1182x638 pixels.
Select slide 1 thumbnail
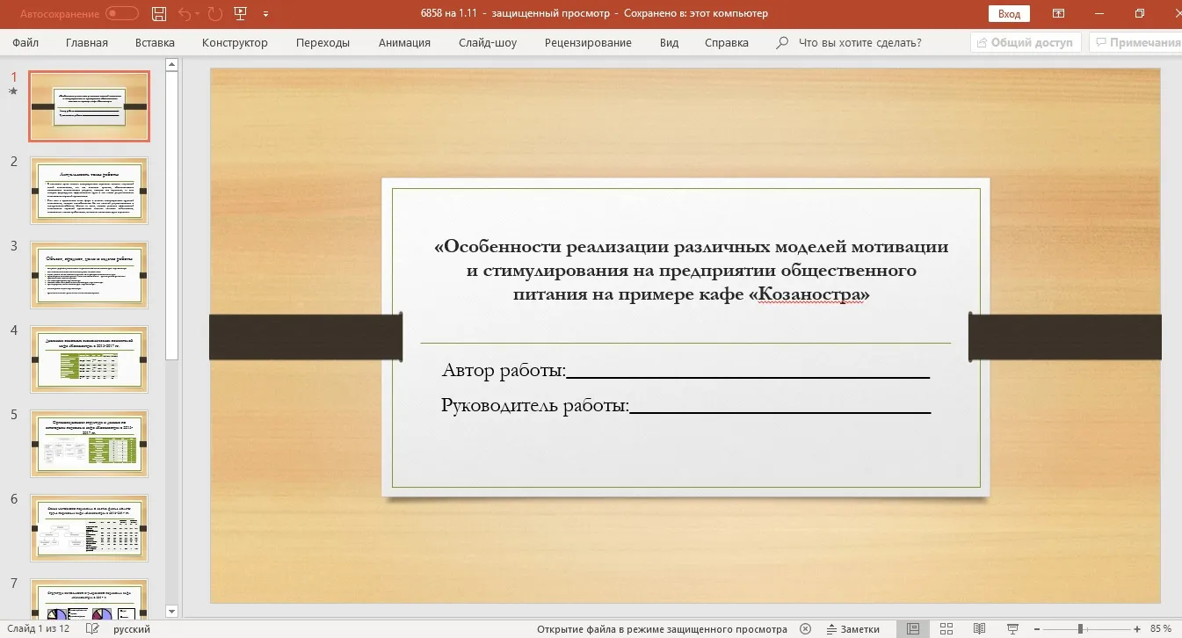pyautogui.click(x=89, y=106)
